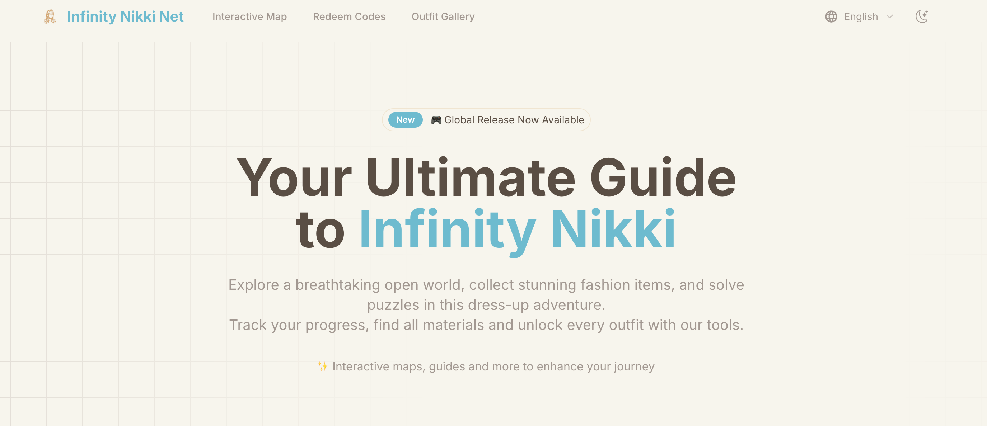The image size is (987, 426).
Task: Toggle dark mode with the moon icon
Action: point(922,16)
